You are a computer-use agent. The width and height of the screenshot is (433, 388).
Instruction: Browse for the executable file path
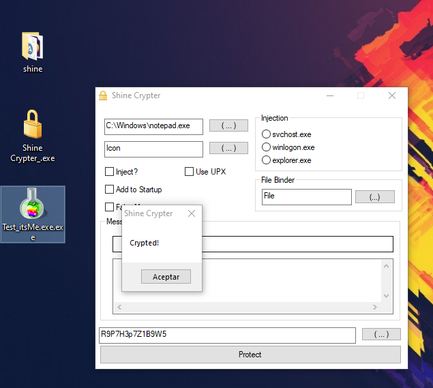click(x=228, y=125)
